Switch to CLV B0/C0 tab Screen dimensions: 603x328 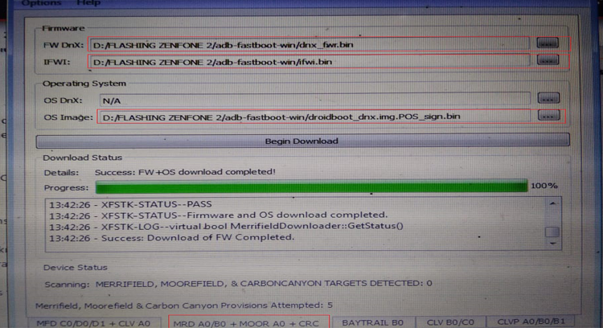[450, 322]
